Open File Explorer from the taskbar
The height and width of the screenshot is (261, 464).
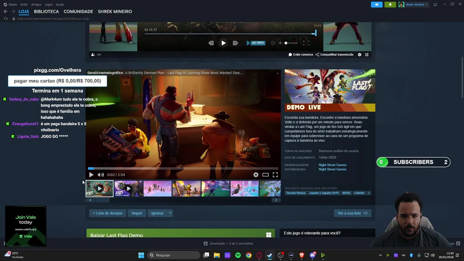pos(217,255)
